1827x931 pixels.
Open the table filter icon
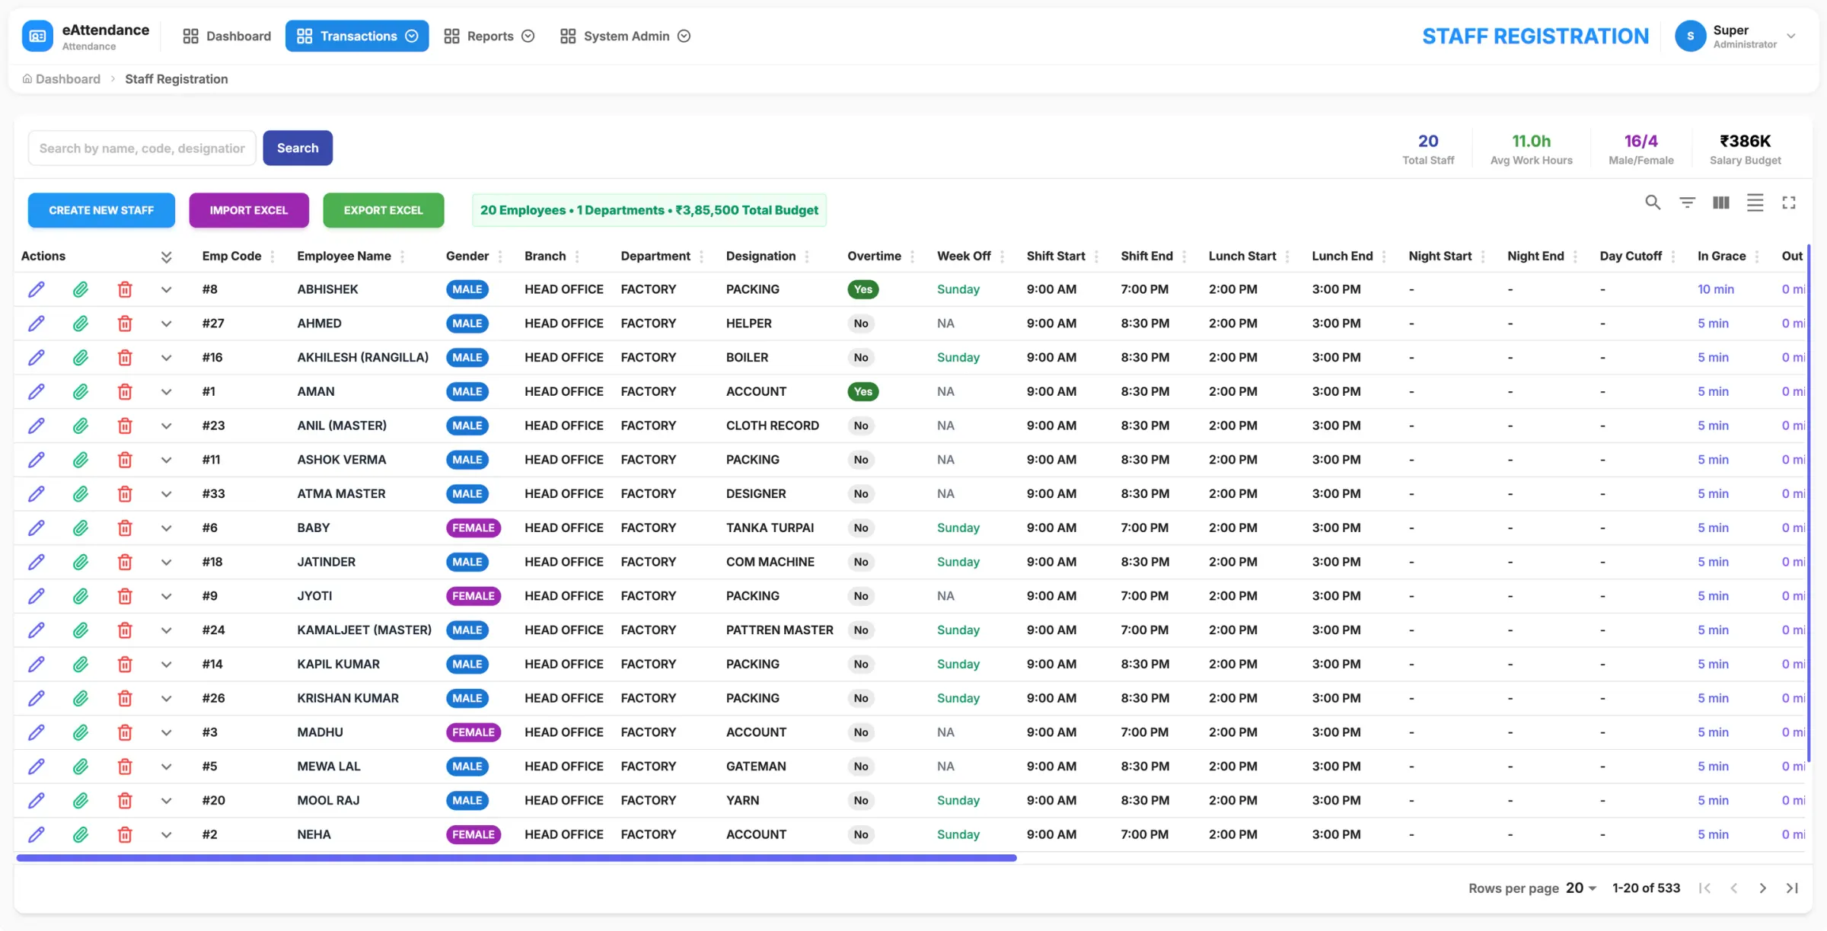tap(1687, 202)
